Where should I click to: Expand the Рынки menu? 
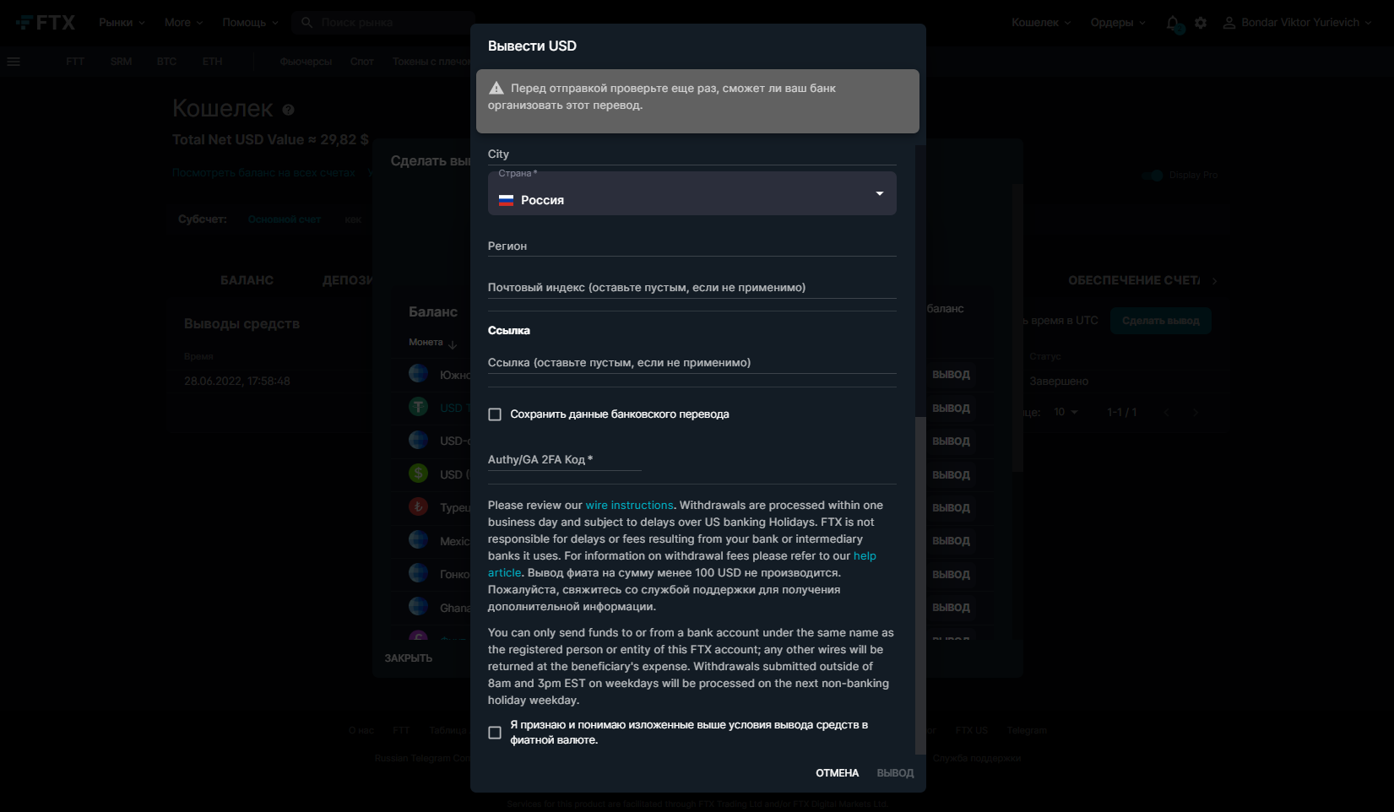[x=122, y=23]
